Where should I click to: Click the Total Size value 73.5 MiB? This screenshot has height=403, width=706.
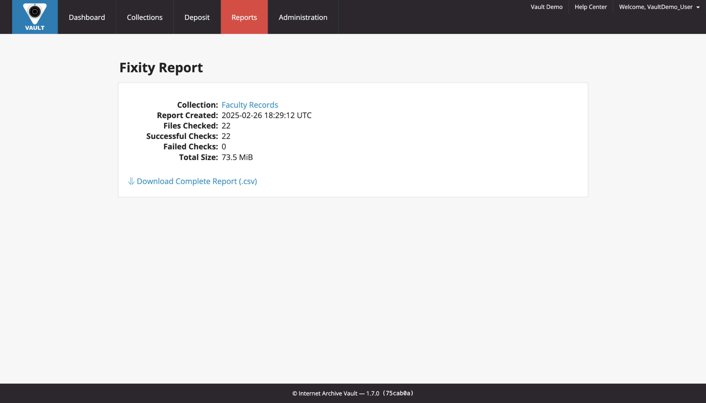tap(237, 157)
